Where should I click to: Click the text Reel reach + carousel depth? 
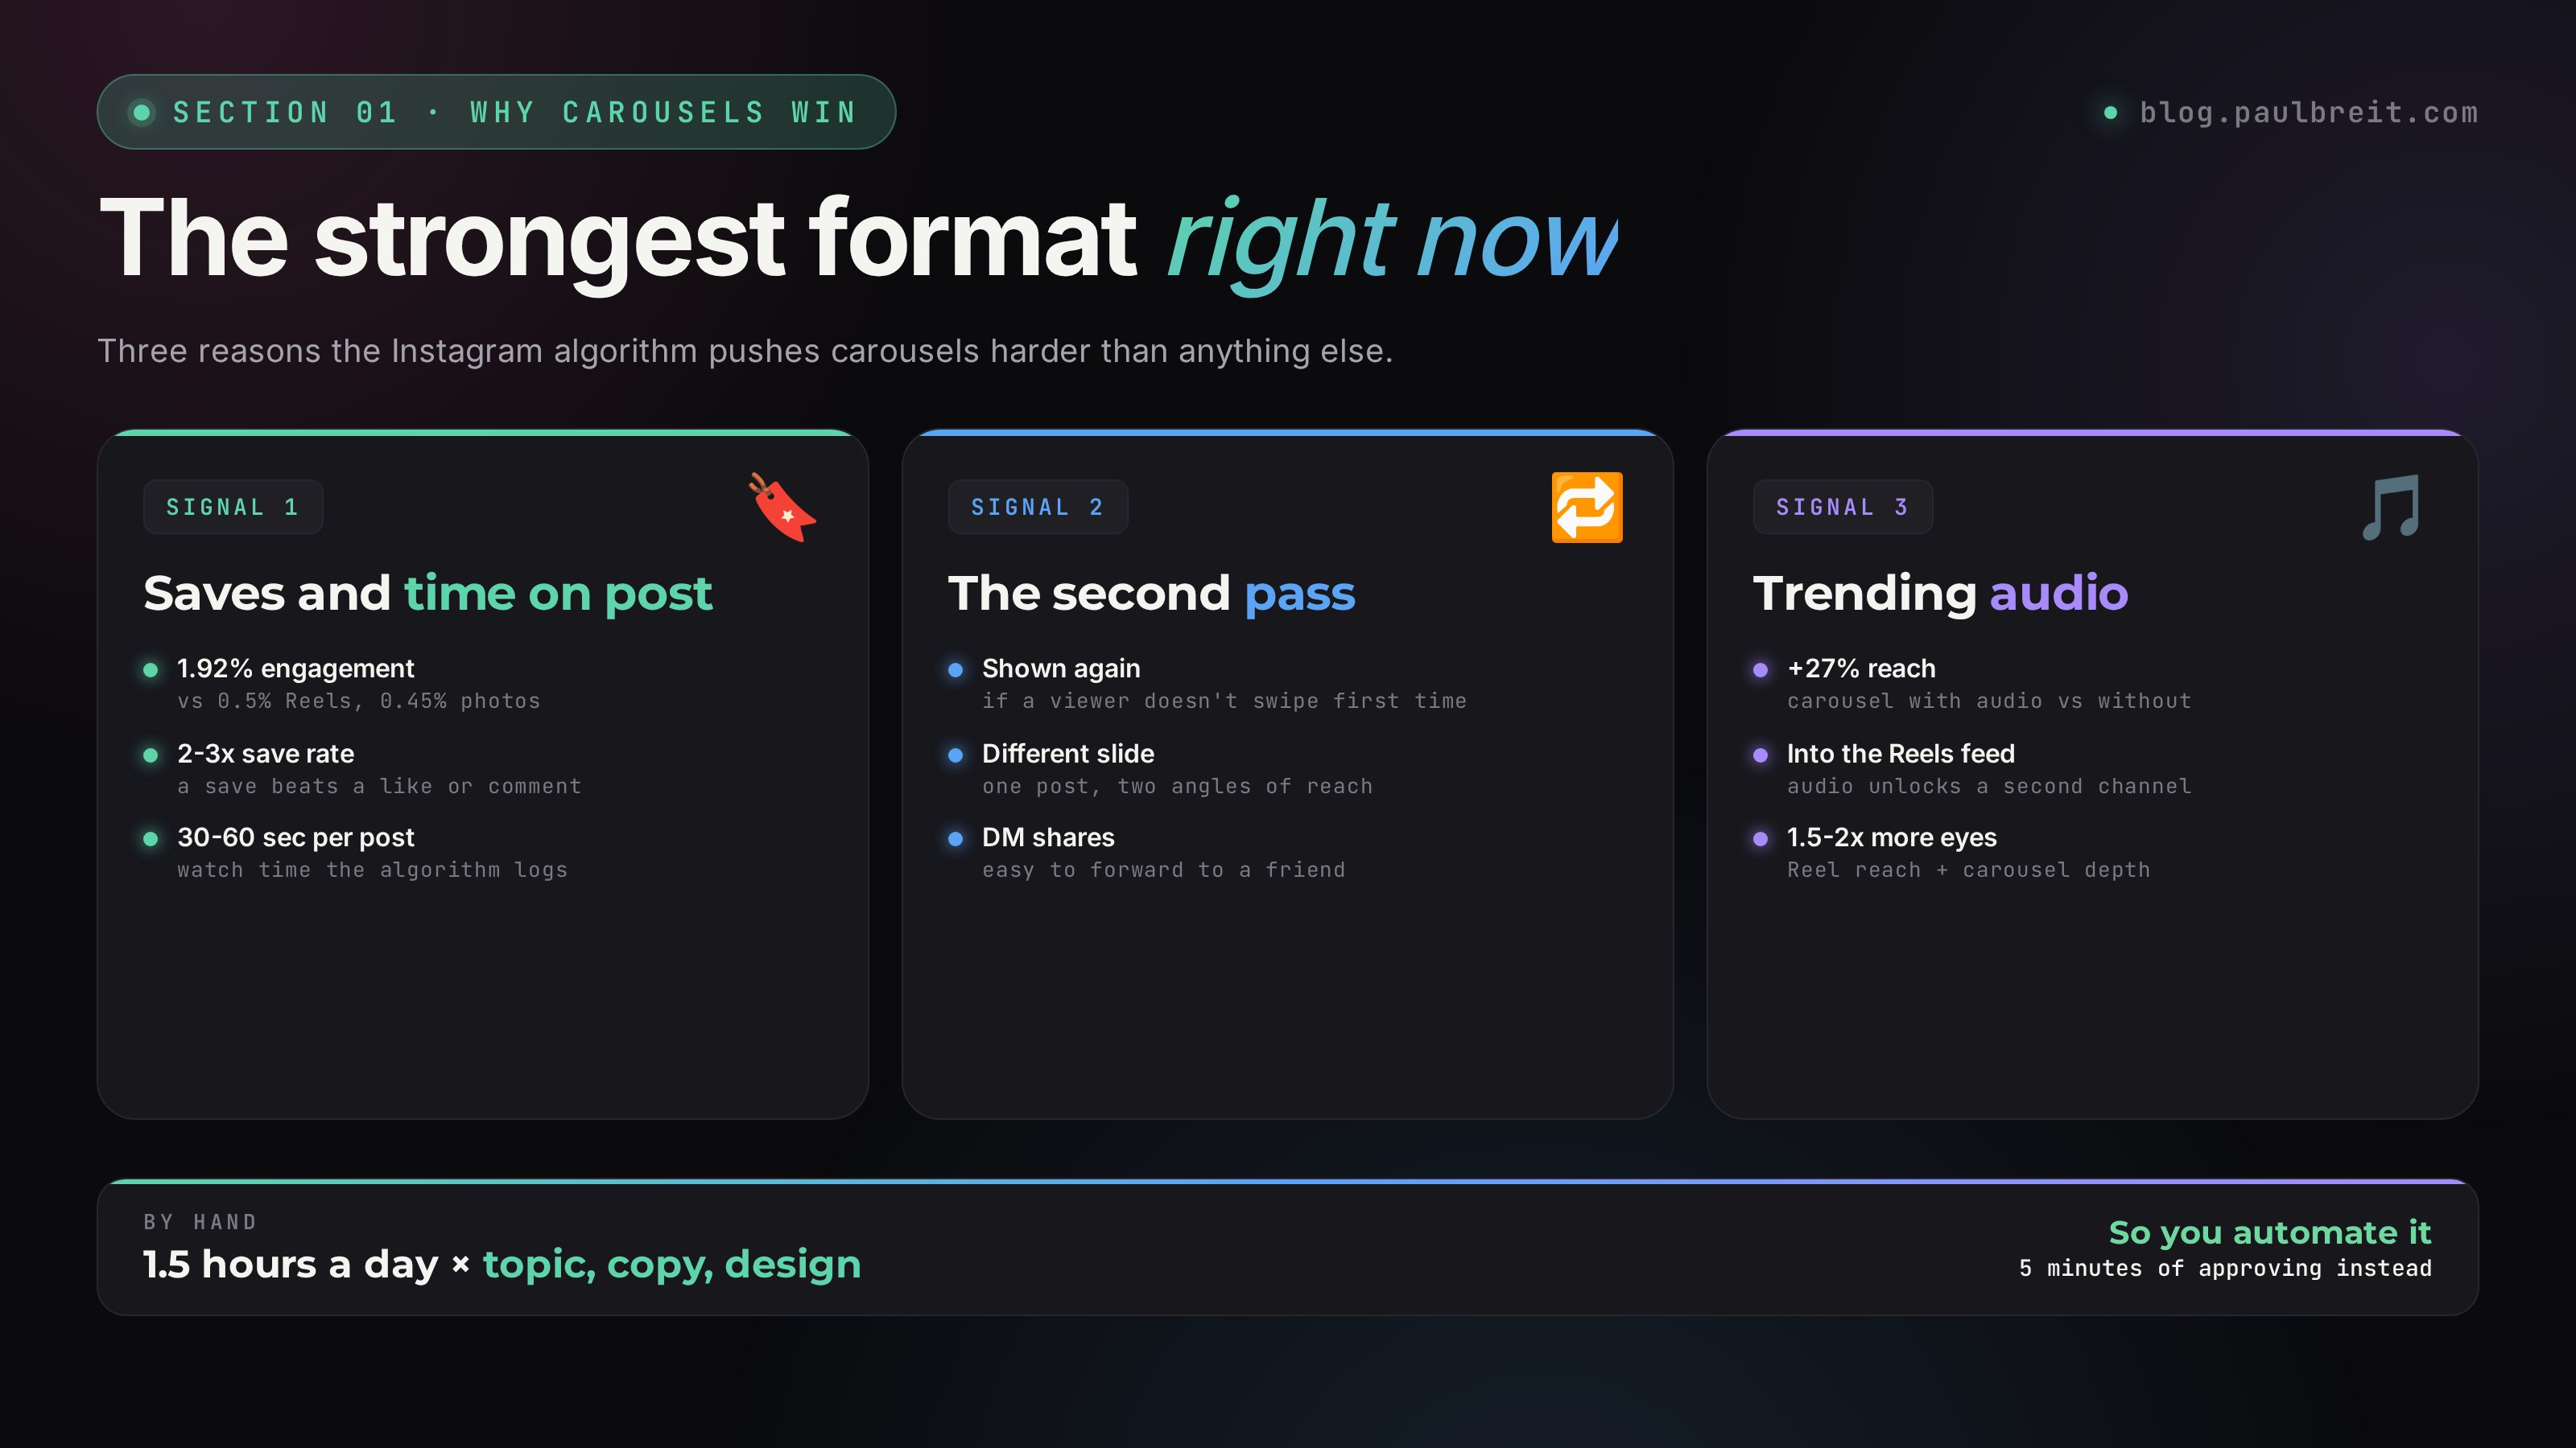(x=1968, y=870)
